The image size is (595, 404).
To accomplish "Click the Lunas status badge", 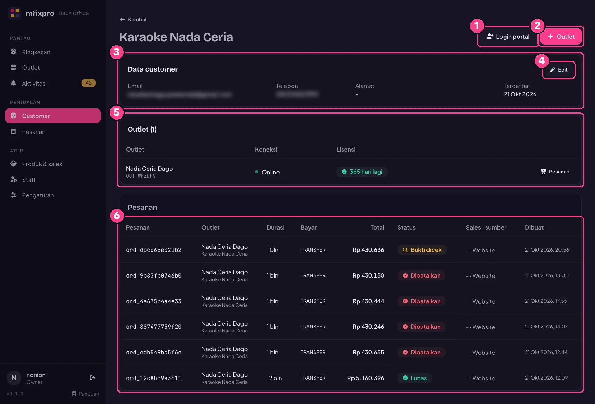I will click(x=415, y=378).
